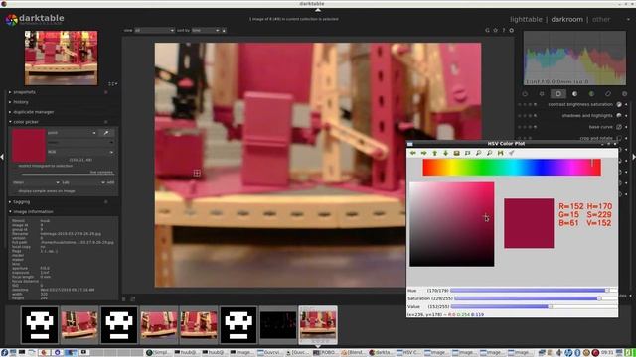This screenshot has height=357, width=636.
Task: Click forward arrow in HSV Color Plot toolbar
Action: pos(424,153)
